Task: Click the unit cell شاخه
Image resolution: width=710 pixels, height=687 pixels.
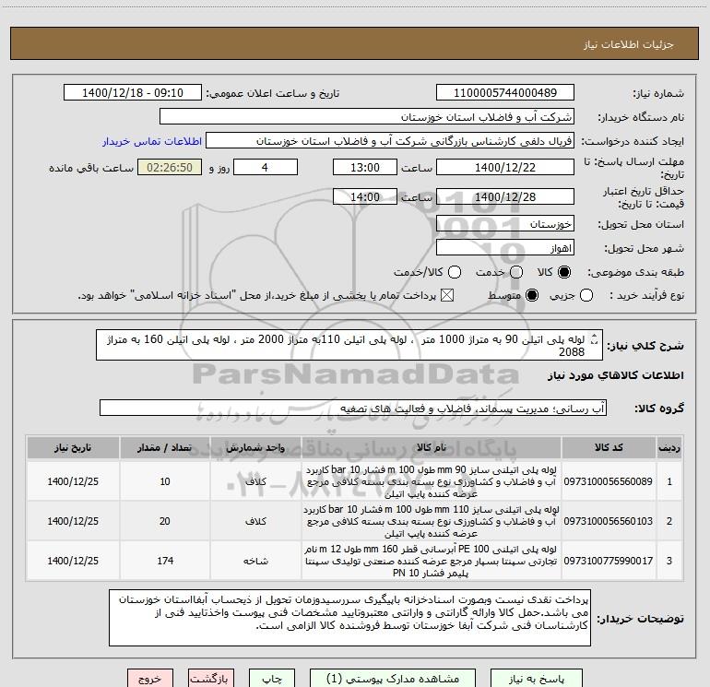Action: pyautogui.click(x=255, y=561)
